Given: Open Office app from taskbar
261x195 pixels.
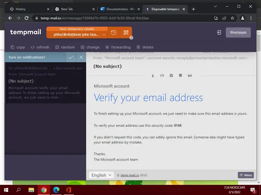Looking at the screenshot, I should click(x=69, y=190).
